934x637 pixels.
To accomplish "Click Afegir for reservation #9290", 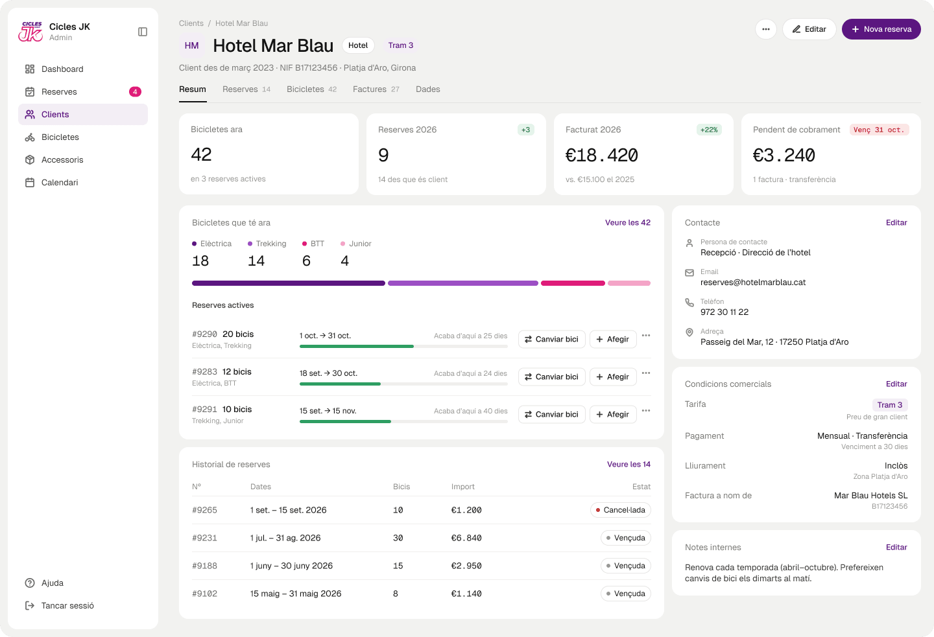I will 613,340.
